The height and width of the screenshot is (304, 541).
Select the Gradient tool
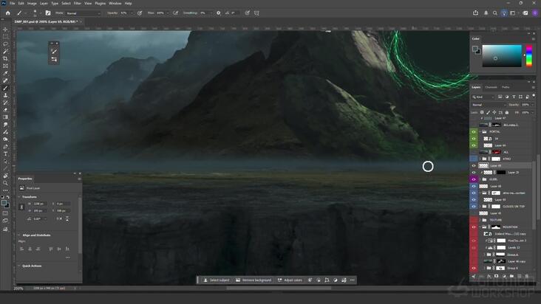click(x=5, y=117)
